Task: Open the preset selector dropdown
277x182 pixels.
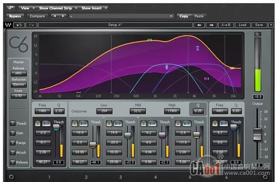Action: pos(121,16)
